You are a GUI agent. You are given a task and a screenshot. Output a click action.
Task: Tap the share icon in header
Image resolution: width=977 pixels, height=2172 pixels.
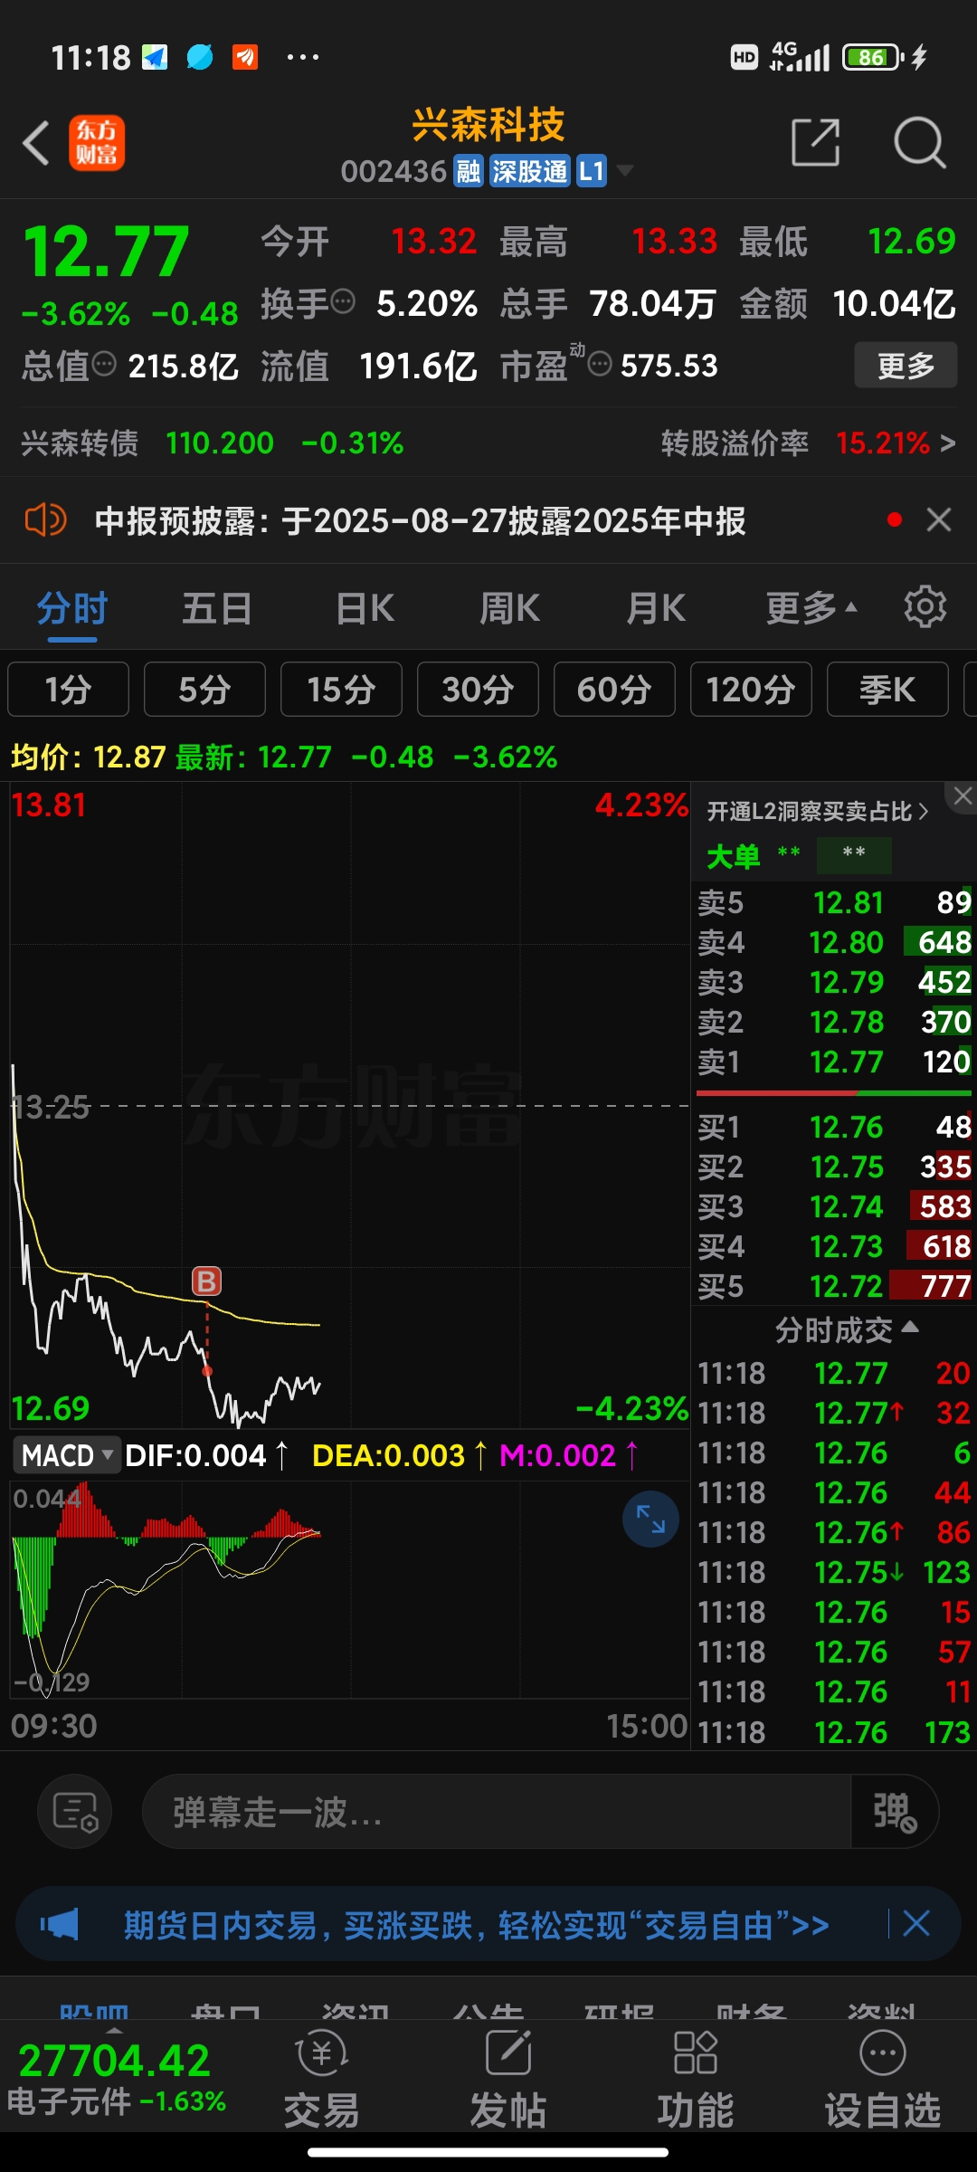point(815,142)
